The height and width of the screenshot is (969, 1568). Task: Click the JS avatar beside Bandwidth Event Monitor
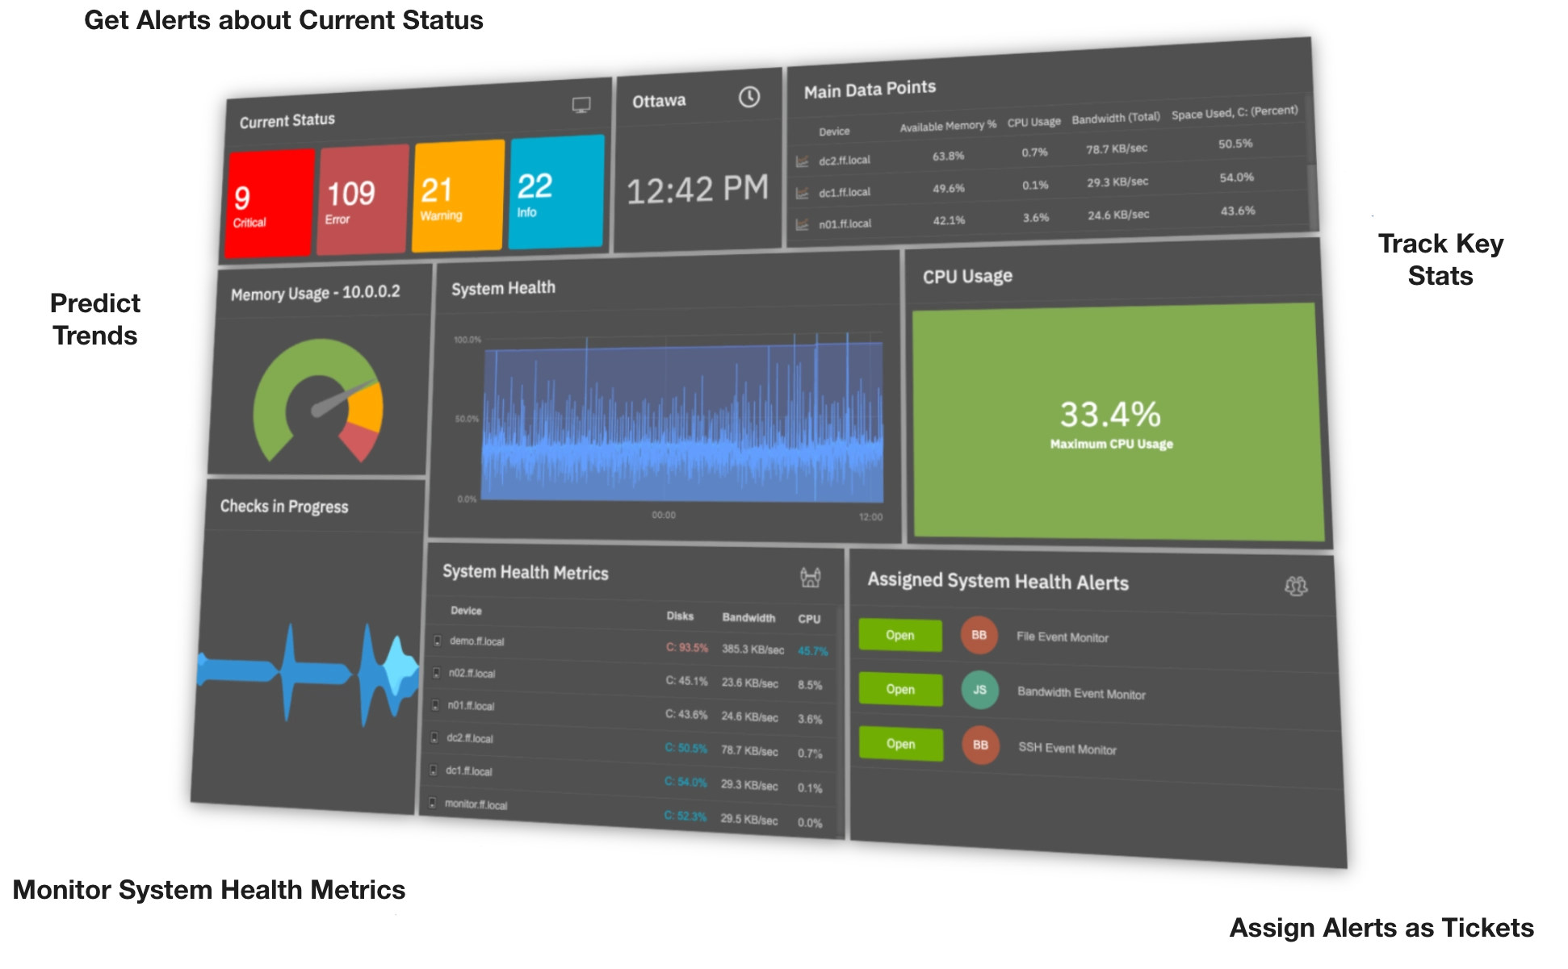(979, 690)
